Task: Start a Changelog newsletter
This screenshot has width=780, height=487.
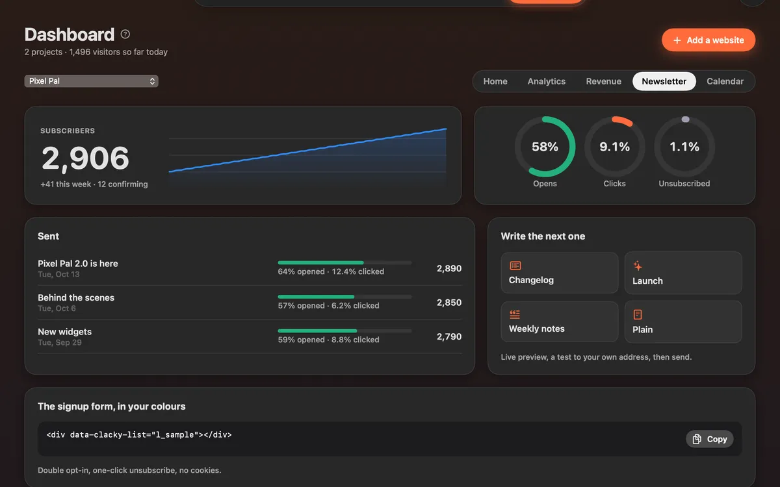Action: 560,273
